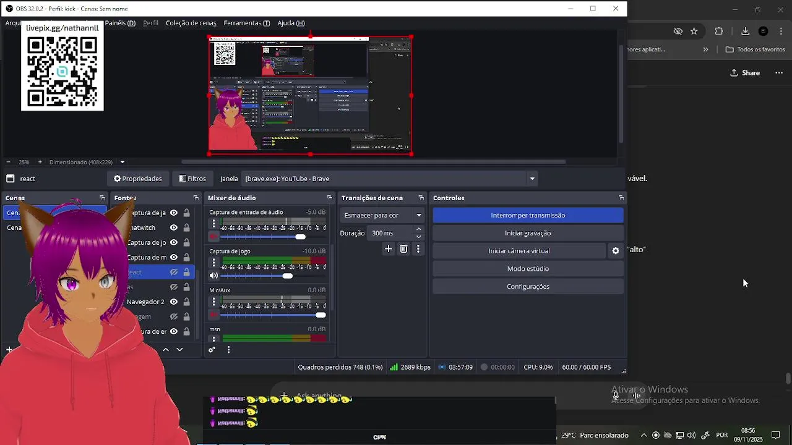Open the Coleção de cenas menu
The width and height of the screenshot is (792, 445).
[x=191, y=23]
